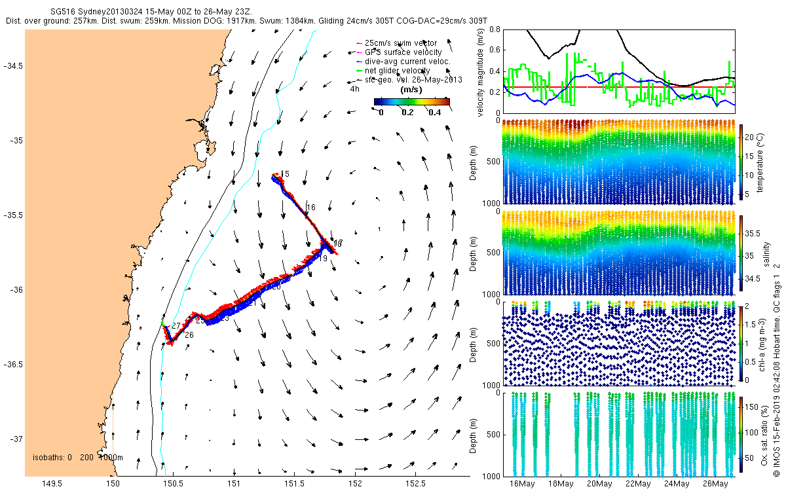The image size is (786, 491).
Task: Click the map latitude tick '-34.5'
Action: pos(12,67)
